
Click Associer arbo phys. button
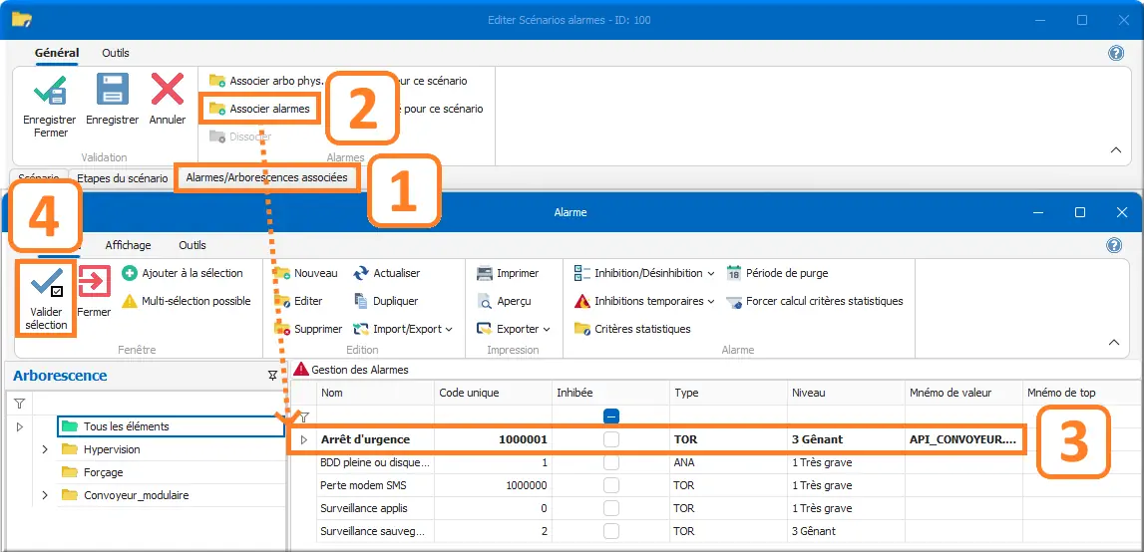pyautogui.click(x=265, y=81)
